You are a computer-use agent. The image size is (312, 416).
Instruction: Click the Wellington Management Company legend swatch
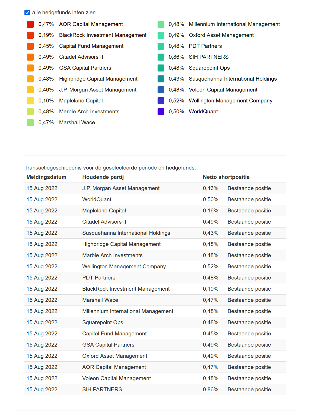161,101
